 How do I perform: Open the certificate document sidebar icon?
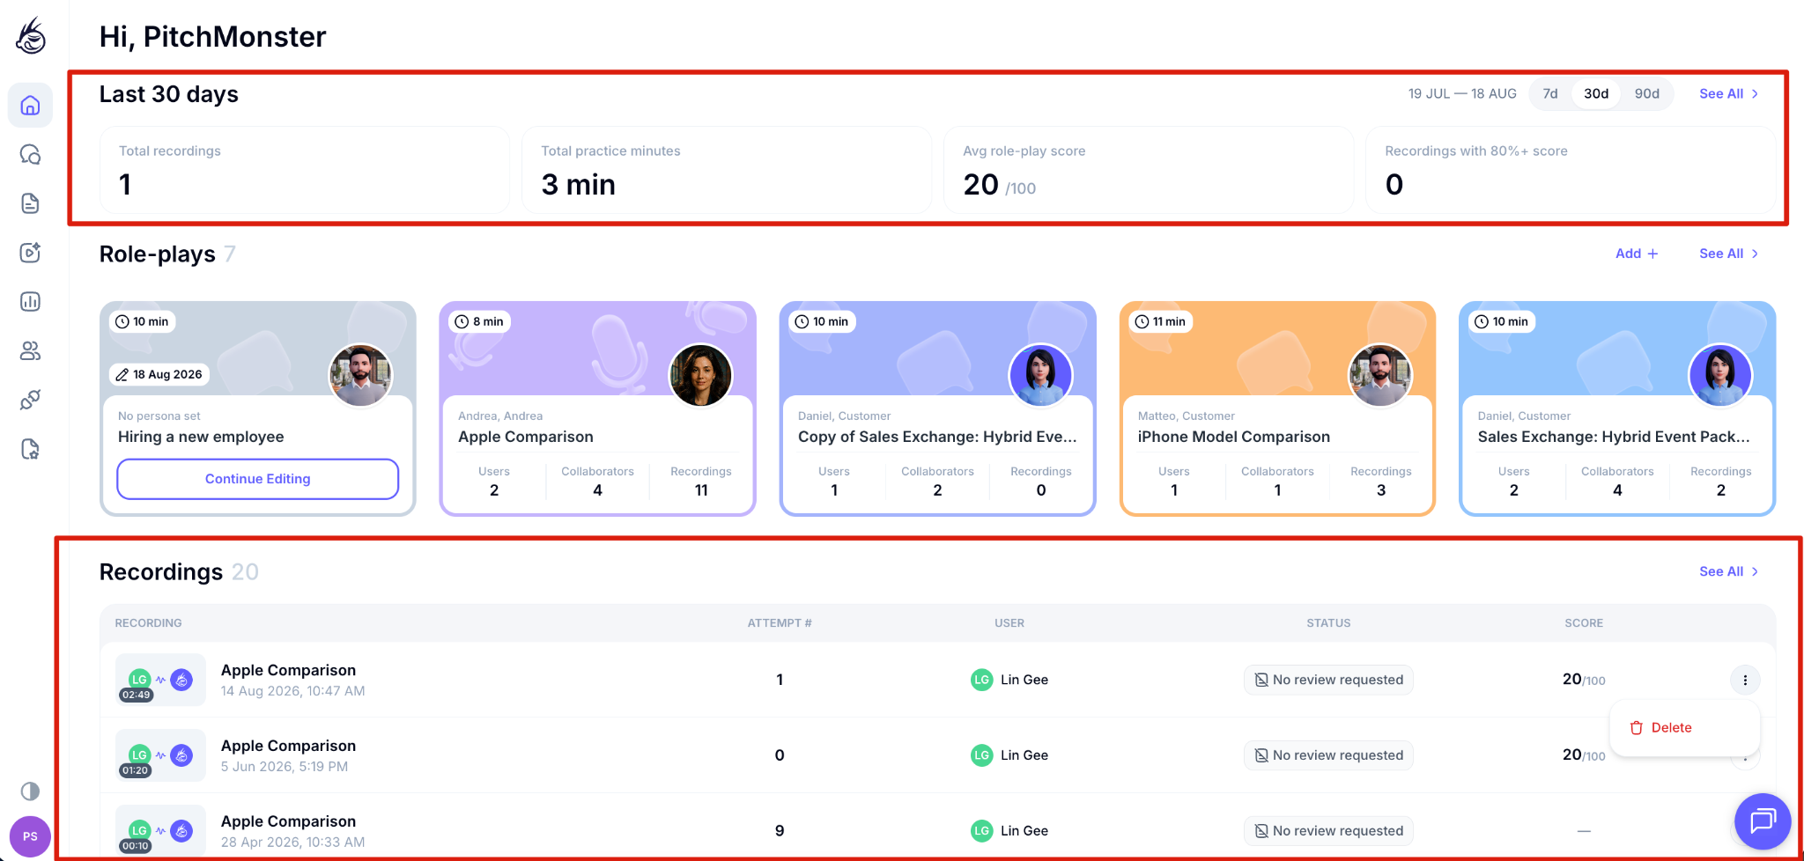(30, 449)
